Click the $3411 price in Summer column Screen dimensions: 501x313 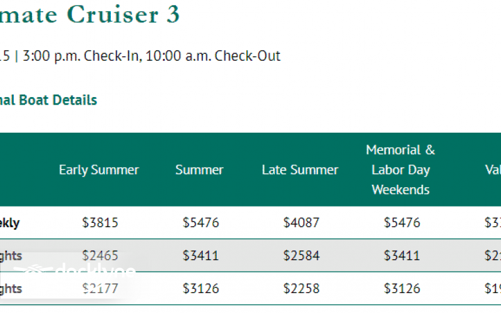pos(201,255)
